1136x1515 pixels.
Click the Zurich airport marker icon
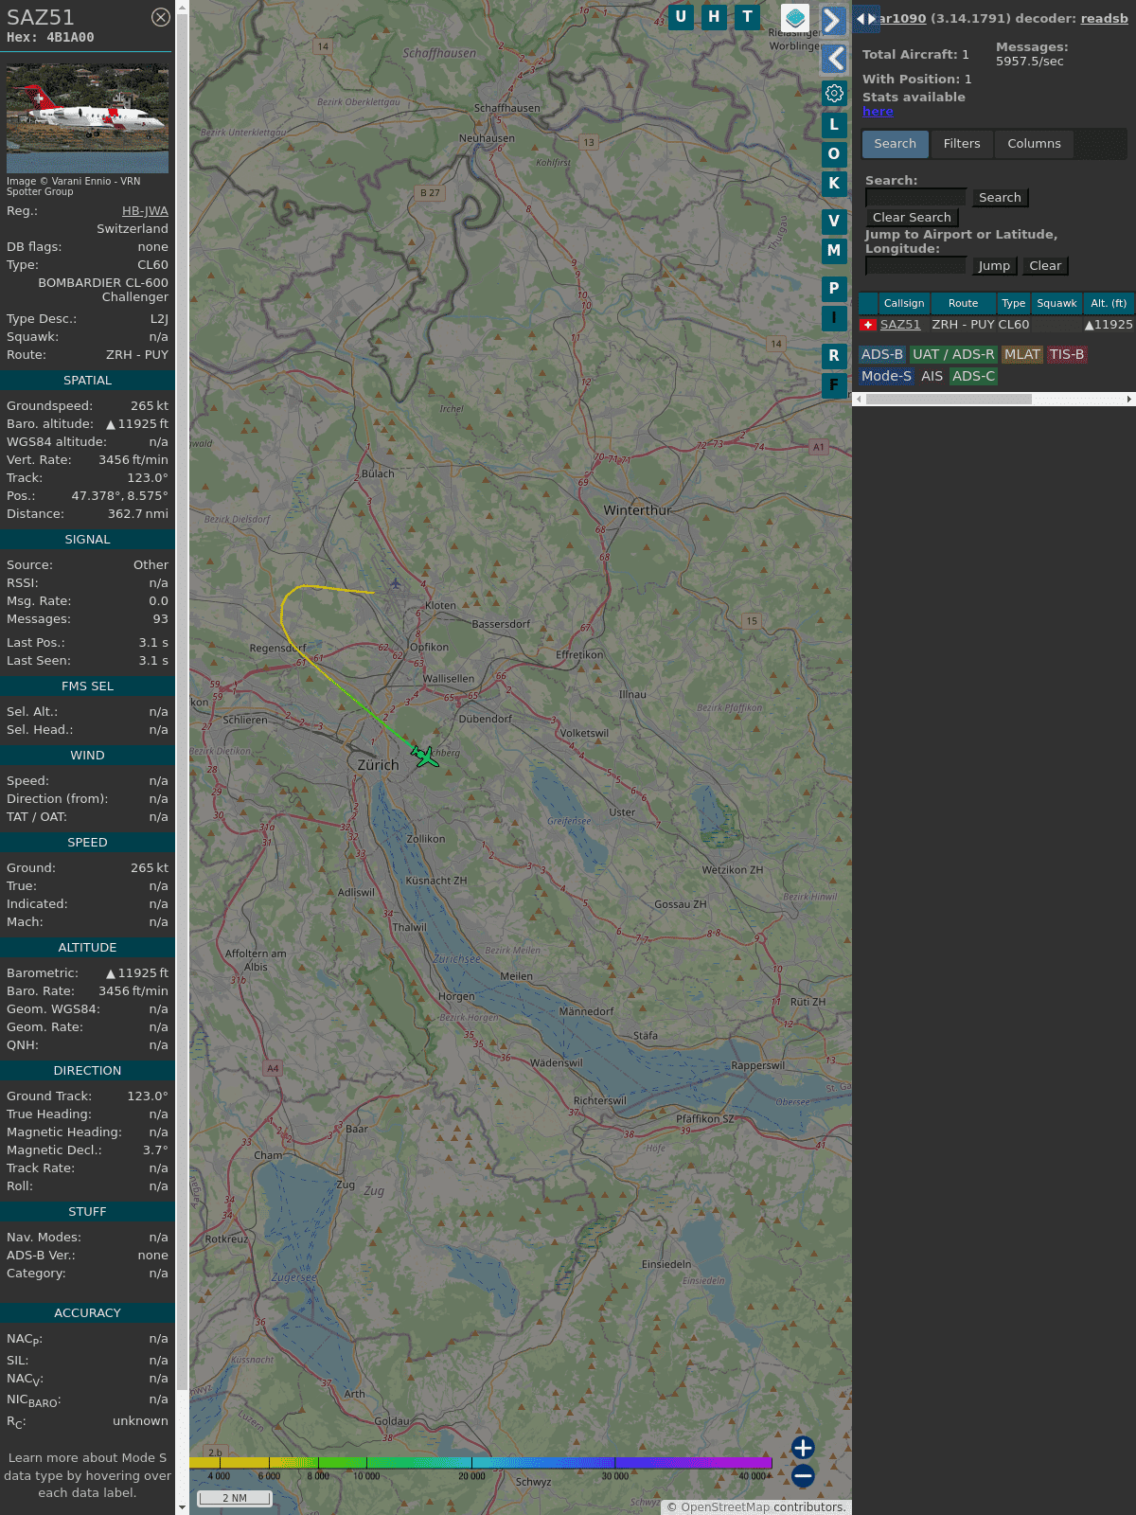click(x=396, y=584)
